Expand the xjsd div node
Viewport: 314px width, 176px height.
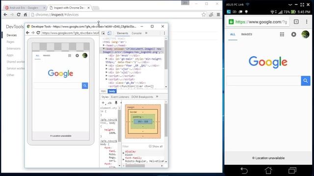click(106, 69)
